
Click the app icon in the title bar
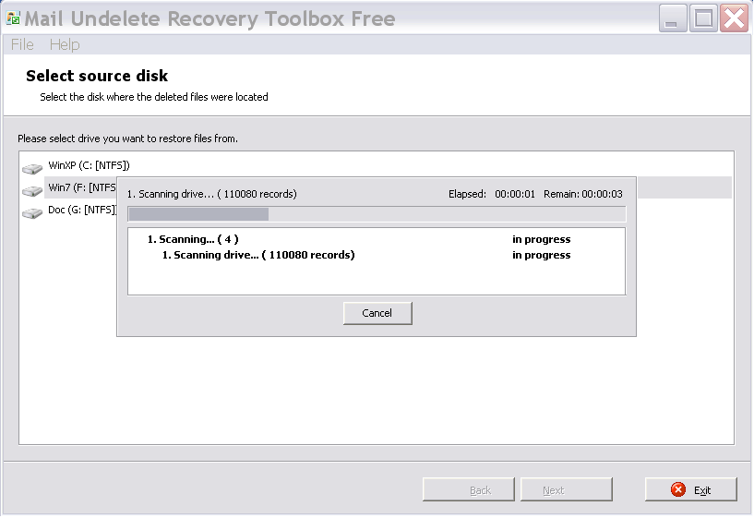pyautogui.click(x=13, y=18)
